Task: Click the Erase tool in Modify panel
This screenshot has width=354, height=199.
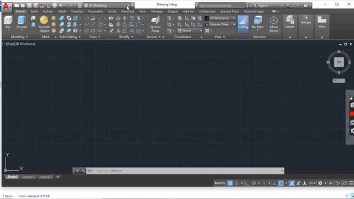Action: pyautogui.click(x=111, y=30)
